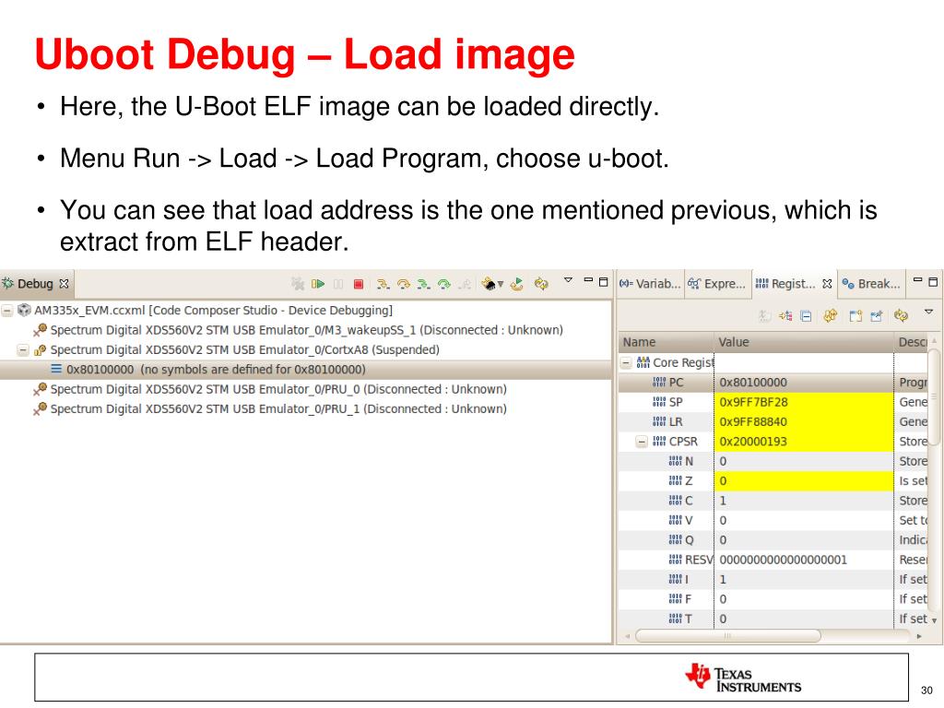Select the C flag register name
The height and width of the screenshot is (708, 944).
pyautogui.click(x=690, y=501)
